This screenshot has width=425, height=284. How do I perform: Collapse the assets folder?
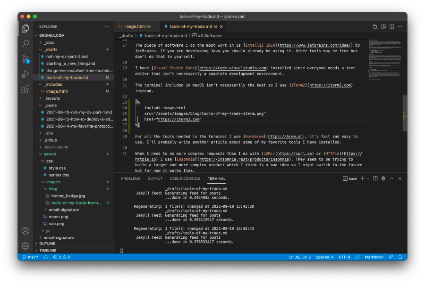pyautogui.click(x=74, y=154)
